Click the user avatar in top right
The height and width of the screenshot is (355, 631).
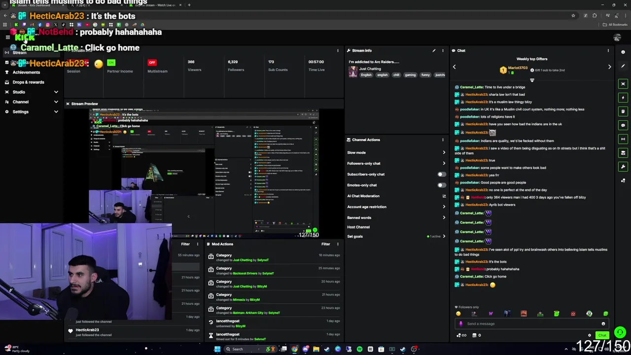(x=617, y=38)
